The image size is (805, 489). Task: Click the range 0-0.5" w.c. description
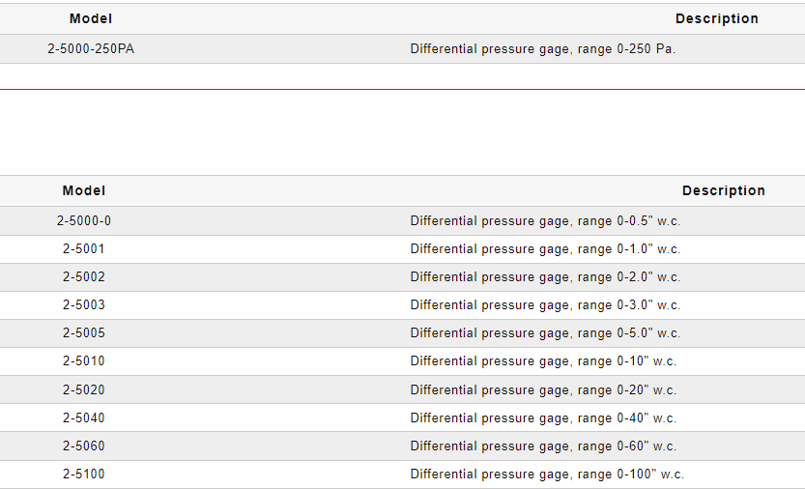coord(545,220)
